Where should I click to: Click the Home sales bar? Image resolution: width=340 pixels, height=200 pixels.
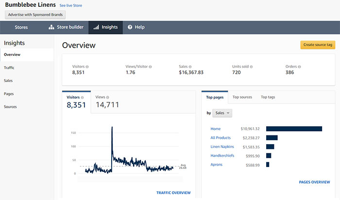pyautogui.click(x=294, y=129)
